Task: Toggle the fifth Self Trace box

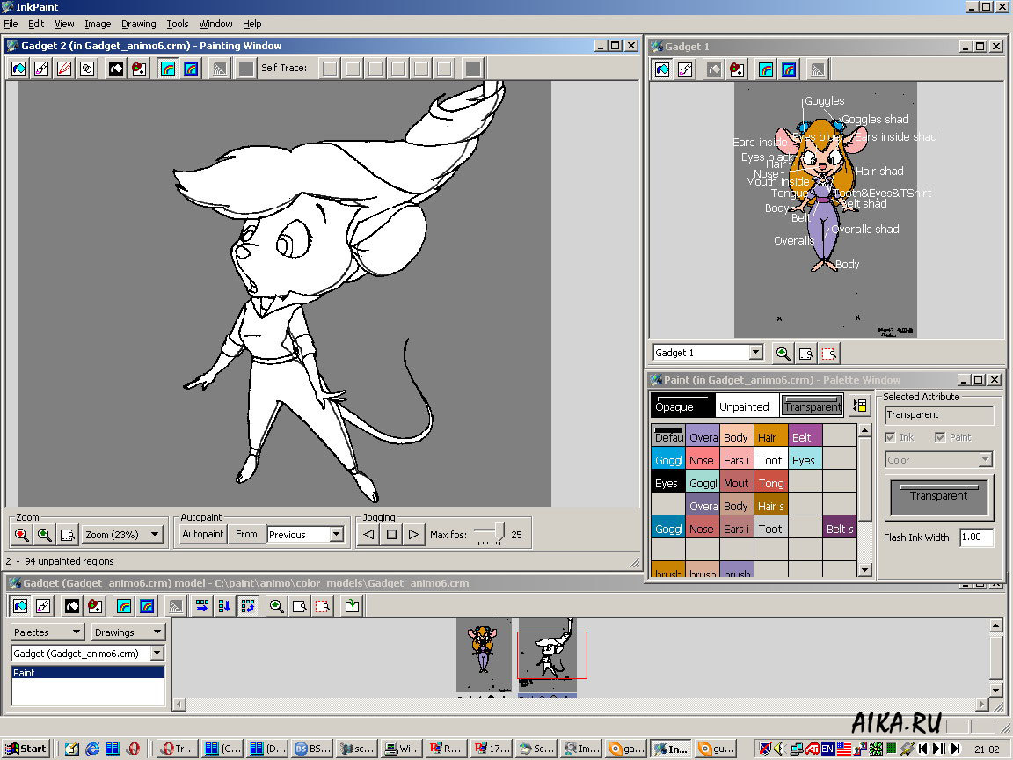Action: (421, 69)
